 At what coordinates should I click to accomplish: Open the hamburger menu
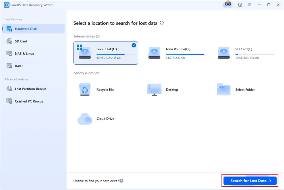250,5
